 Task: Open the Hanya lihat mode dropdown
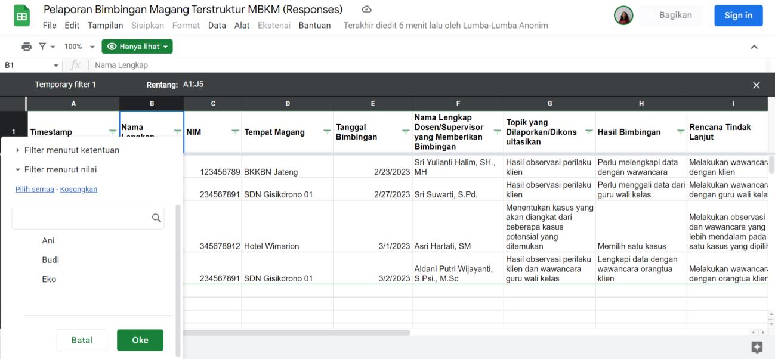[x=137, y=47]
